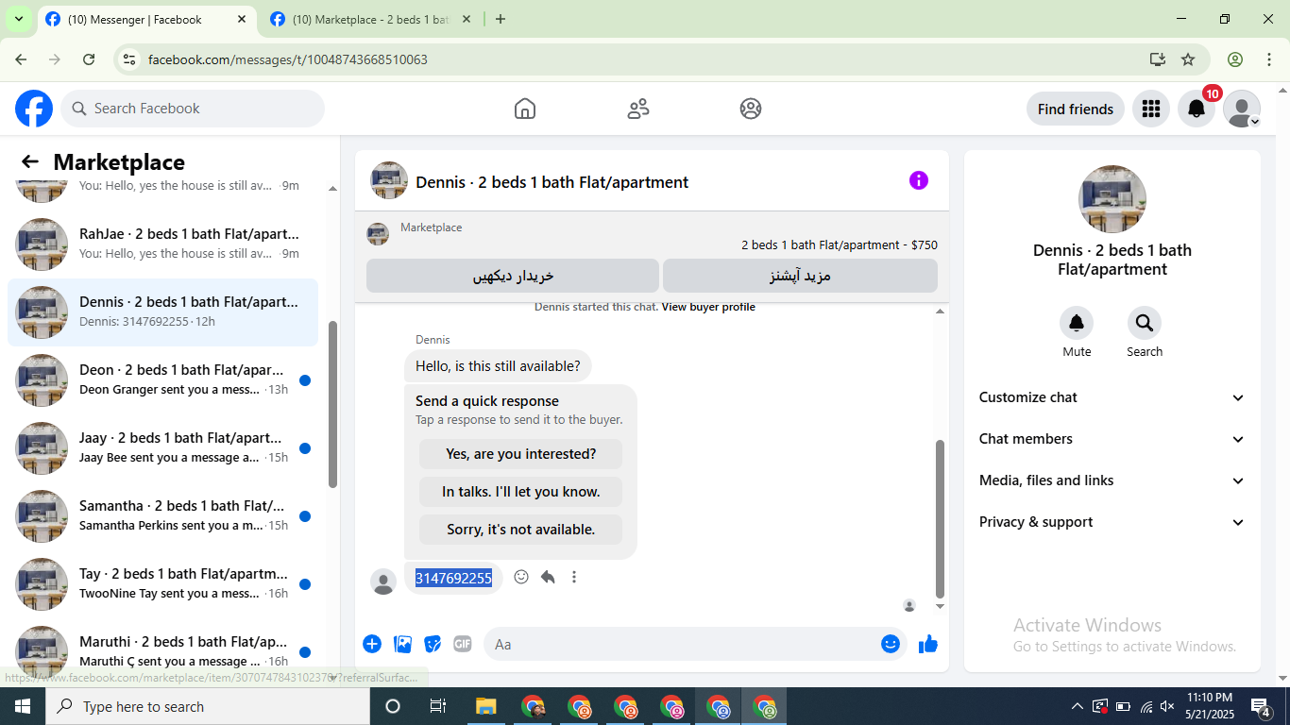Expand Privacy & support section

(1112, 522)
